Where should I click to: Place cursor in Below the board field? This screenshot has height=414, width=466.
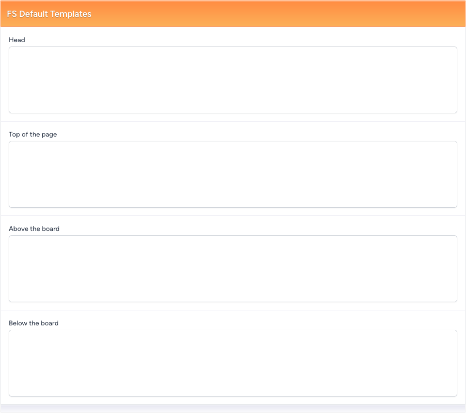[x=233, y=363]
